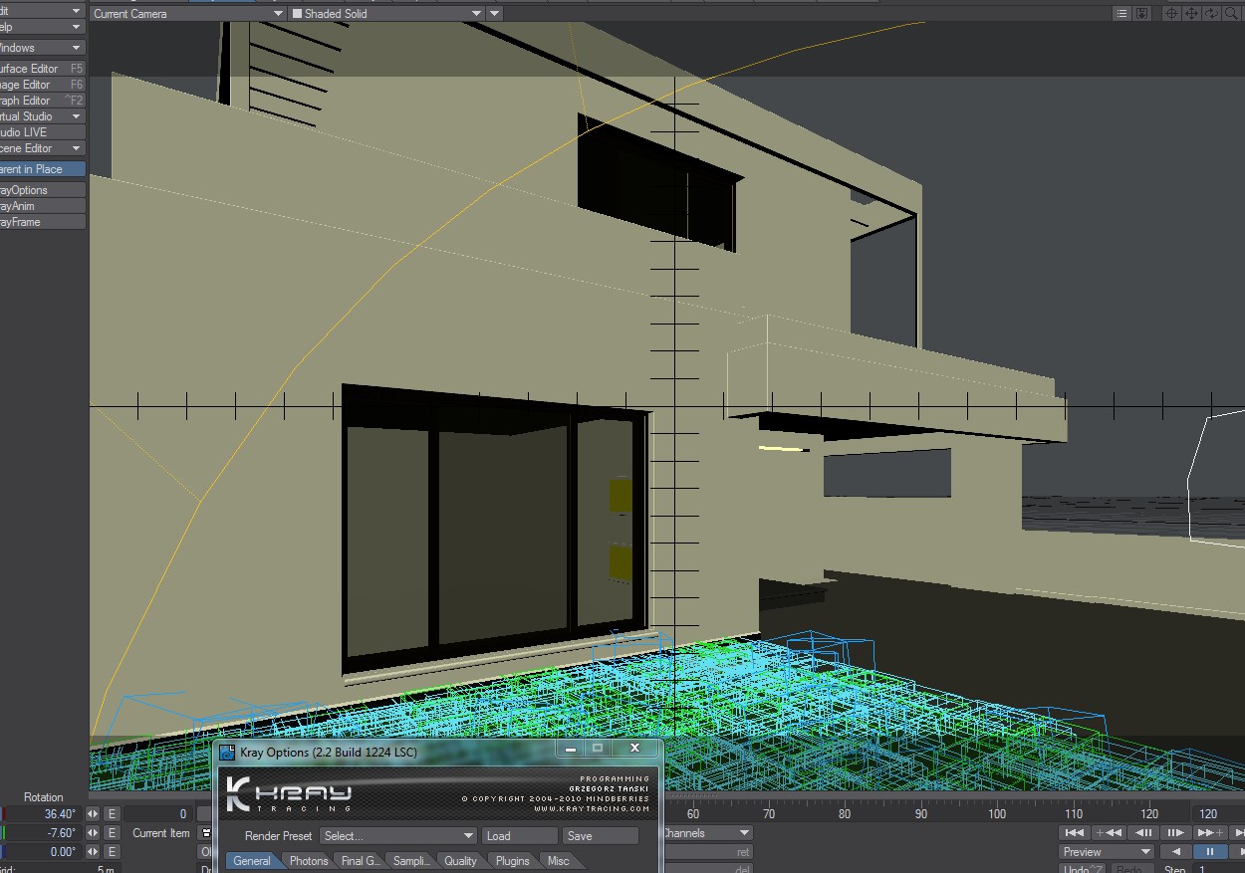Pause the animation playback
The width and height of the screenshot is (1245, 873).
[1210, 852]
